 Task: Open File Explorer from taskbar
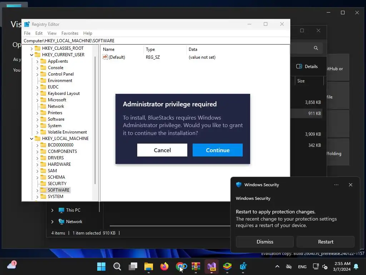coord(148,266)
